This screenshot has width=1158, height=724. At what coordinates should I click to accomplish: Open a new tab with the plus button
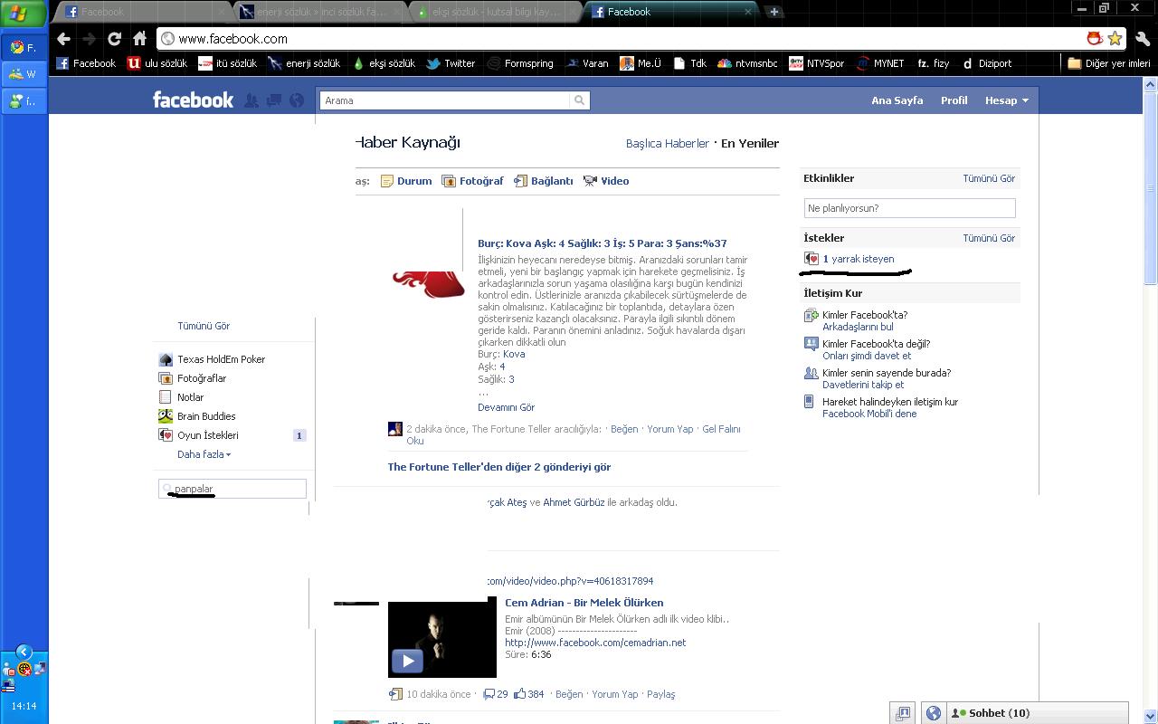click(774, 12)
